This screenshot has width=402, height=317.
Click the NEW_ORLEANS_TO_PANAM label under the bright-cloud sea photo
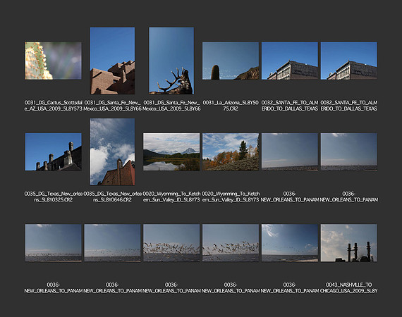click(290, 288)
